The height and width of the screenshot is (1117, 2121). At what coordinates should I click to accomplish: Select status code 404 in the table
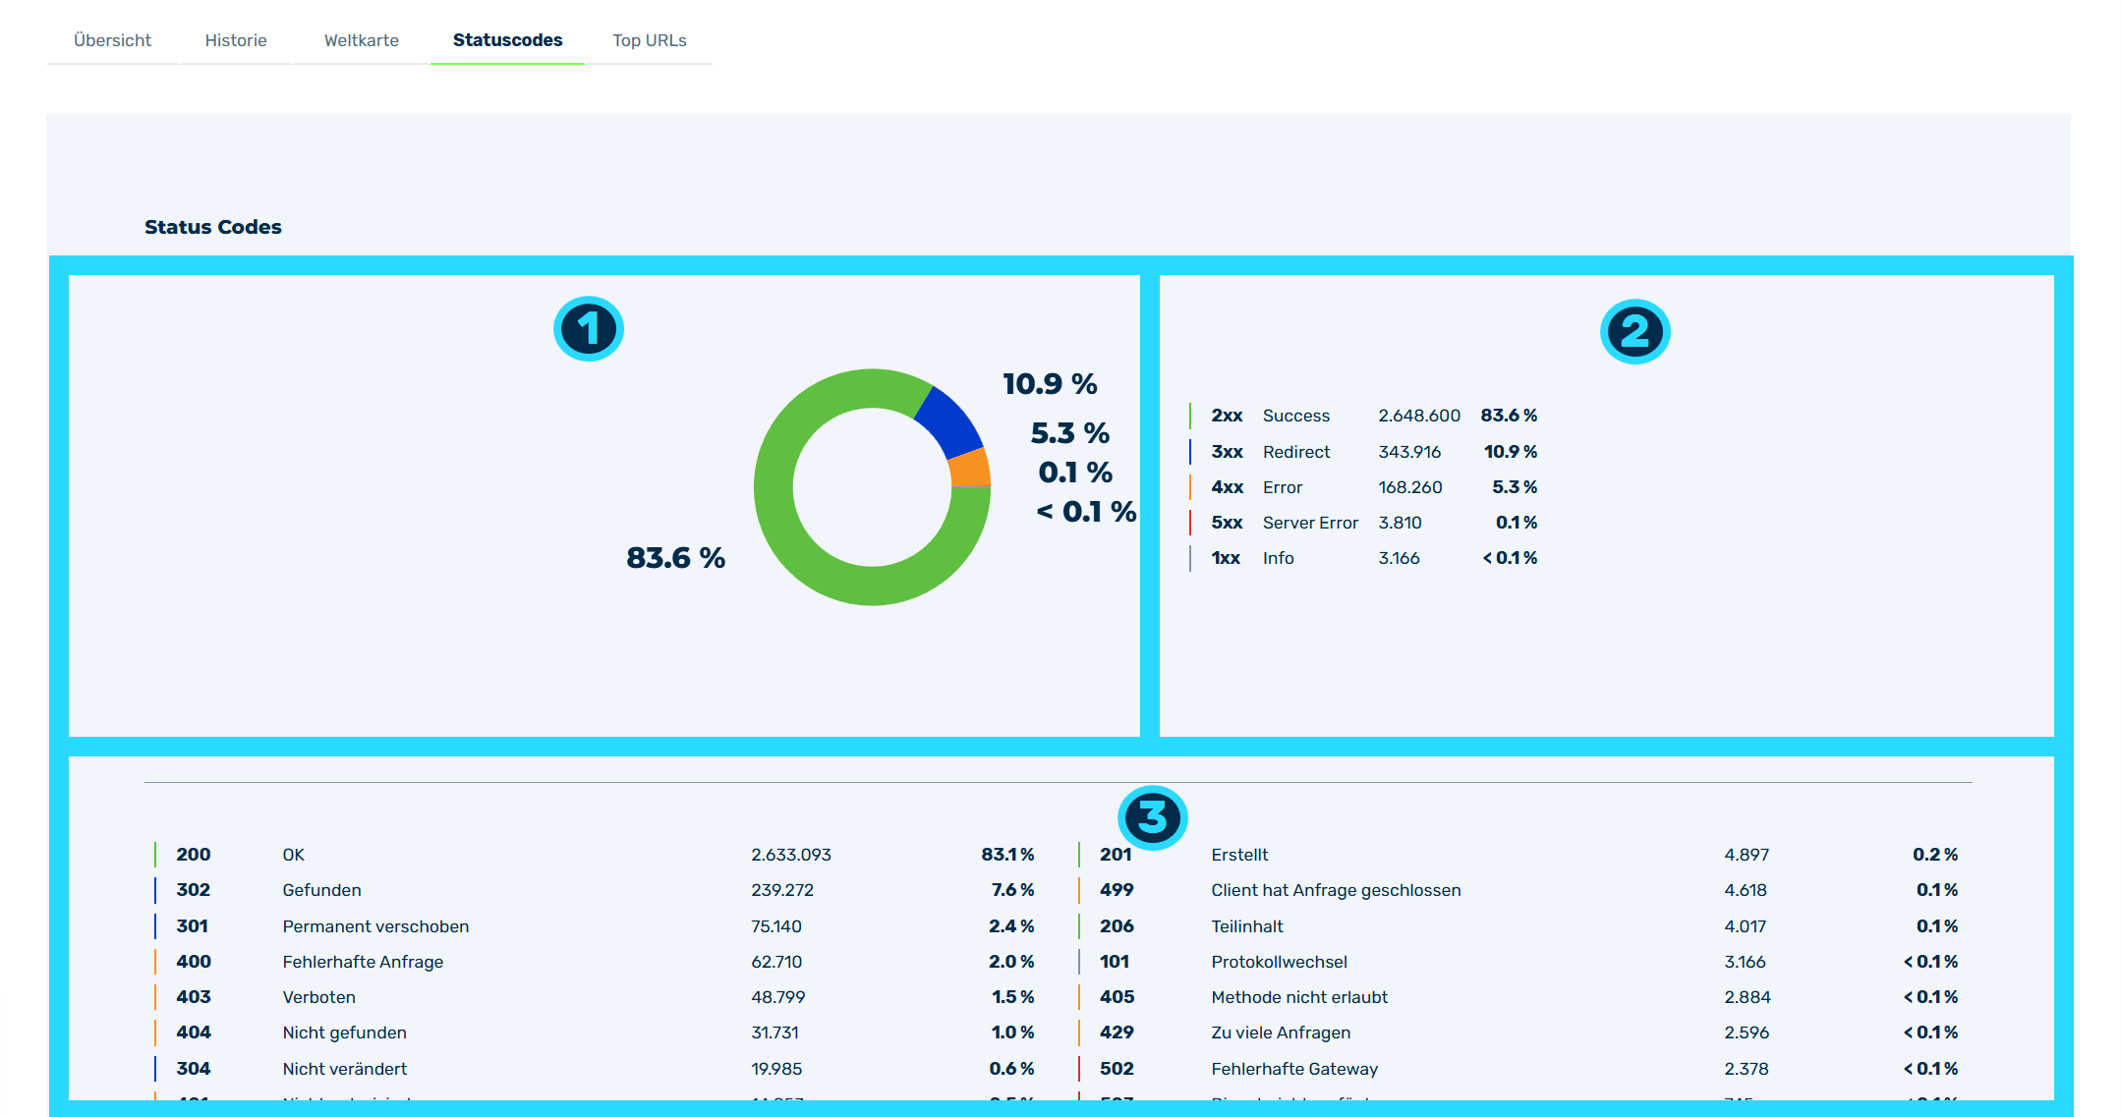pyautogui.click(x=194, y=1033)
